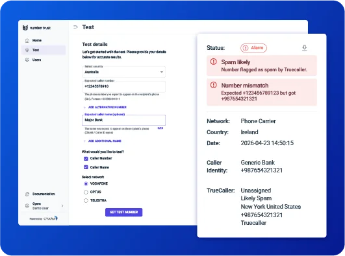Screen dimensions: 345x256
Task: Open the Home page icon in sidebar
Action: pos(27,40)
